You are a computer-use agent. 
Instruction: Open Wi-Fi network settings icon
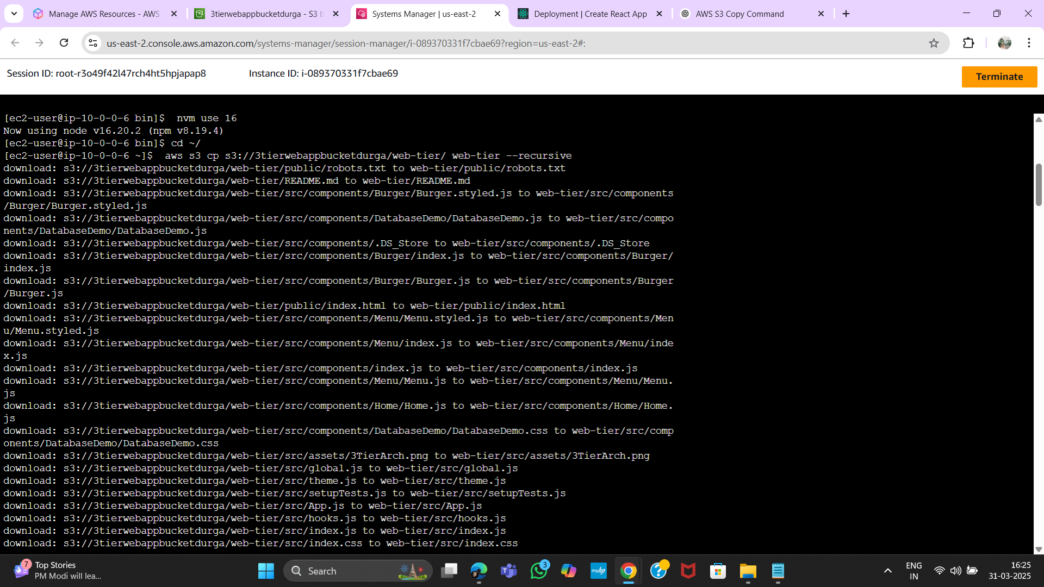(939, 571)
